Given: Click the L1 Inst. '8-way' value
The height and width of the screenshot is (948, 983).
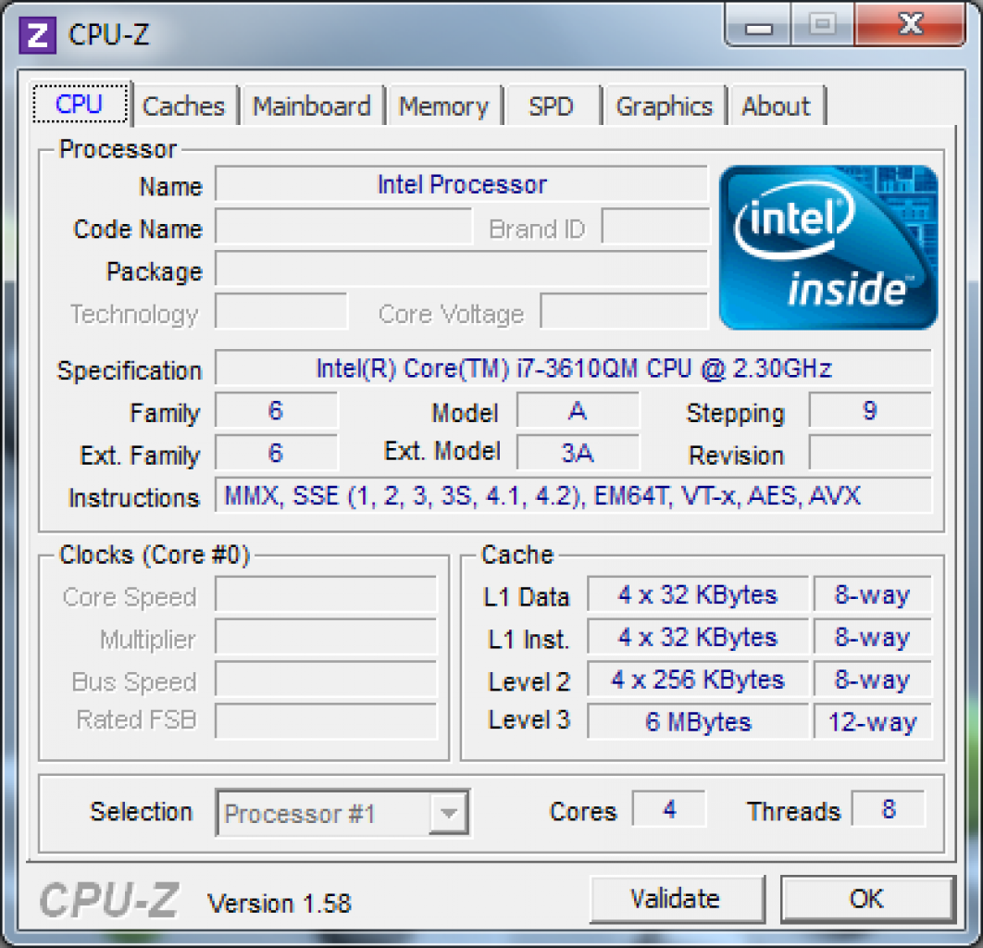Looking at the screenshot, I should click(872, 637).
